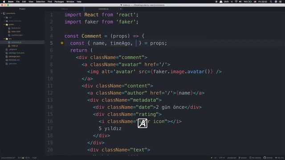The height and width of the screenshot is (160, 285).
Task: Click the date and time Fri 23:52
Action: 263,2
